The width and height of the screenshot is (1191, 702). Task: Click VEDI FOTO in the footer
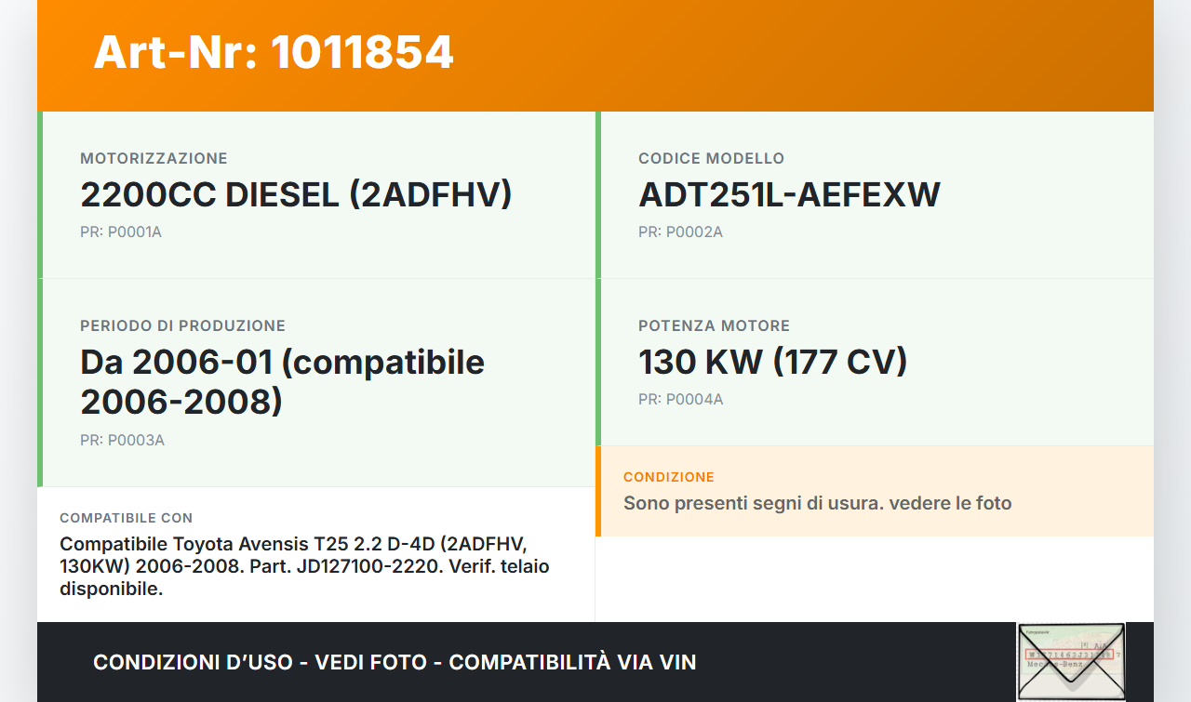tap(370, 662)
